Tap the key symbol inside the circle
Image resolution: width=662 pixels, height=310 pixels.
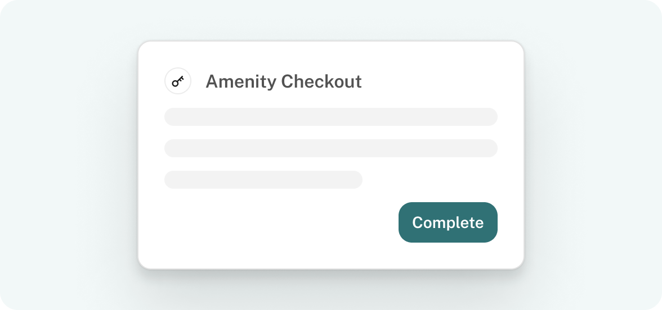click(178, 81)
